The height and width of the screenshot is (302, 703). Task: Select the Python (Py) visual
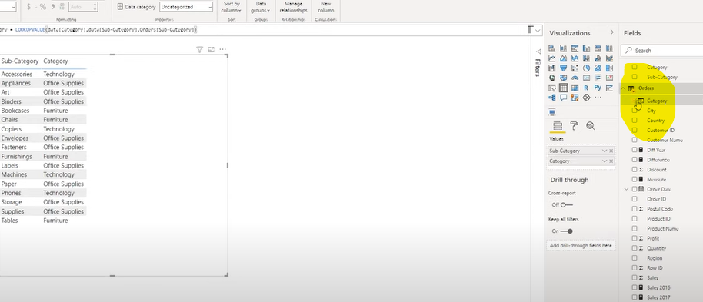click(598, 88)
